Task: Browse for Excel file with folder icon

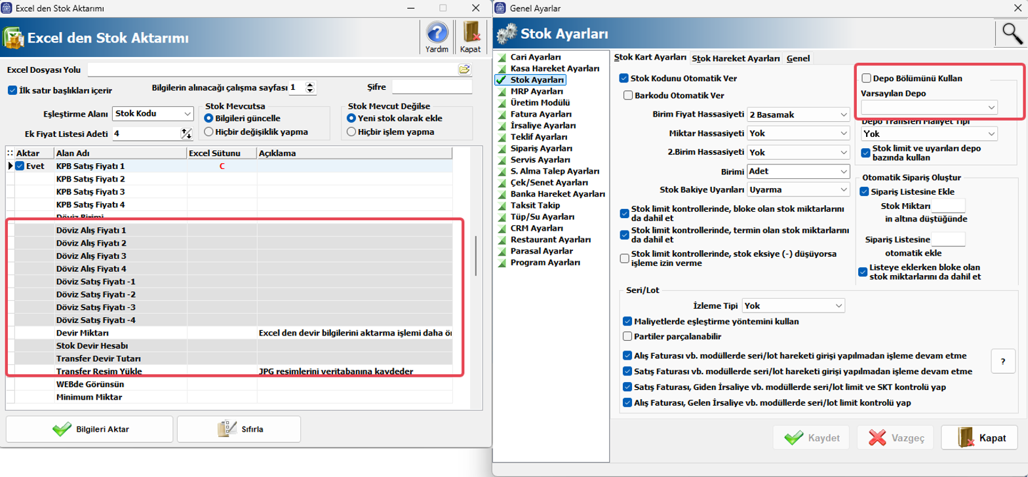Action: pos(464,69)
